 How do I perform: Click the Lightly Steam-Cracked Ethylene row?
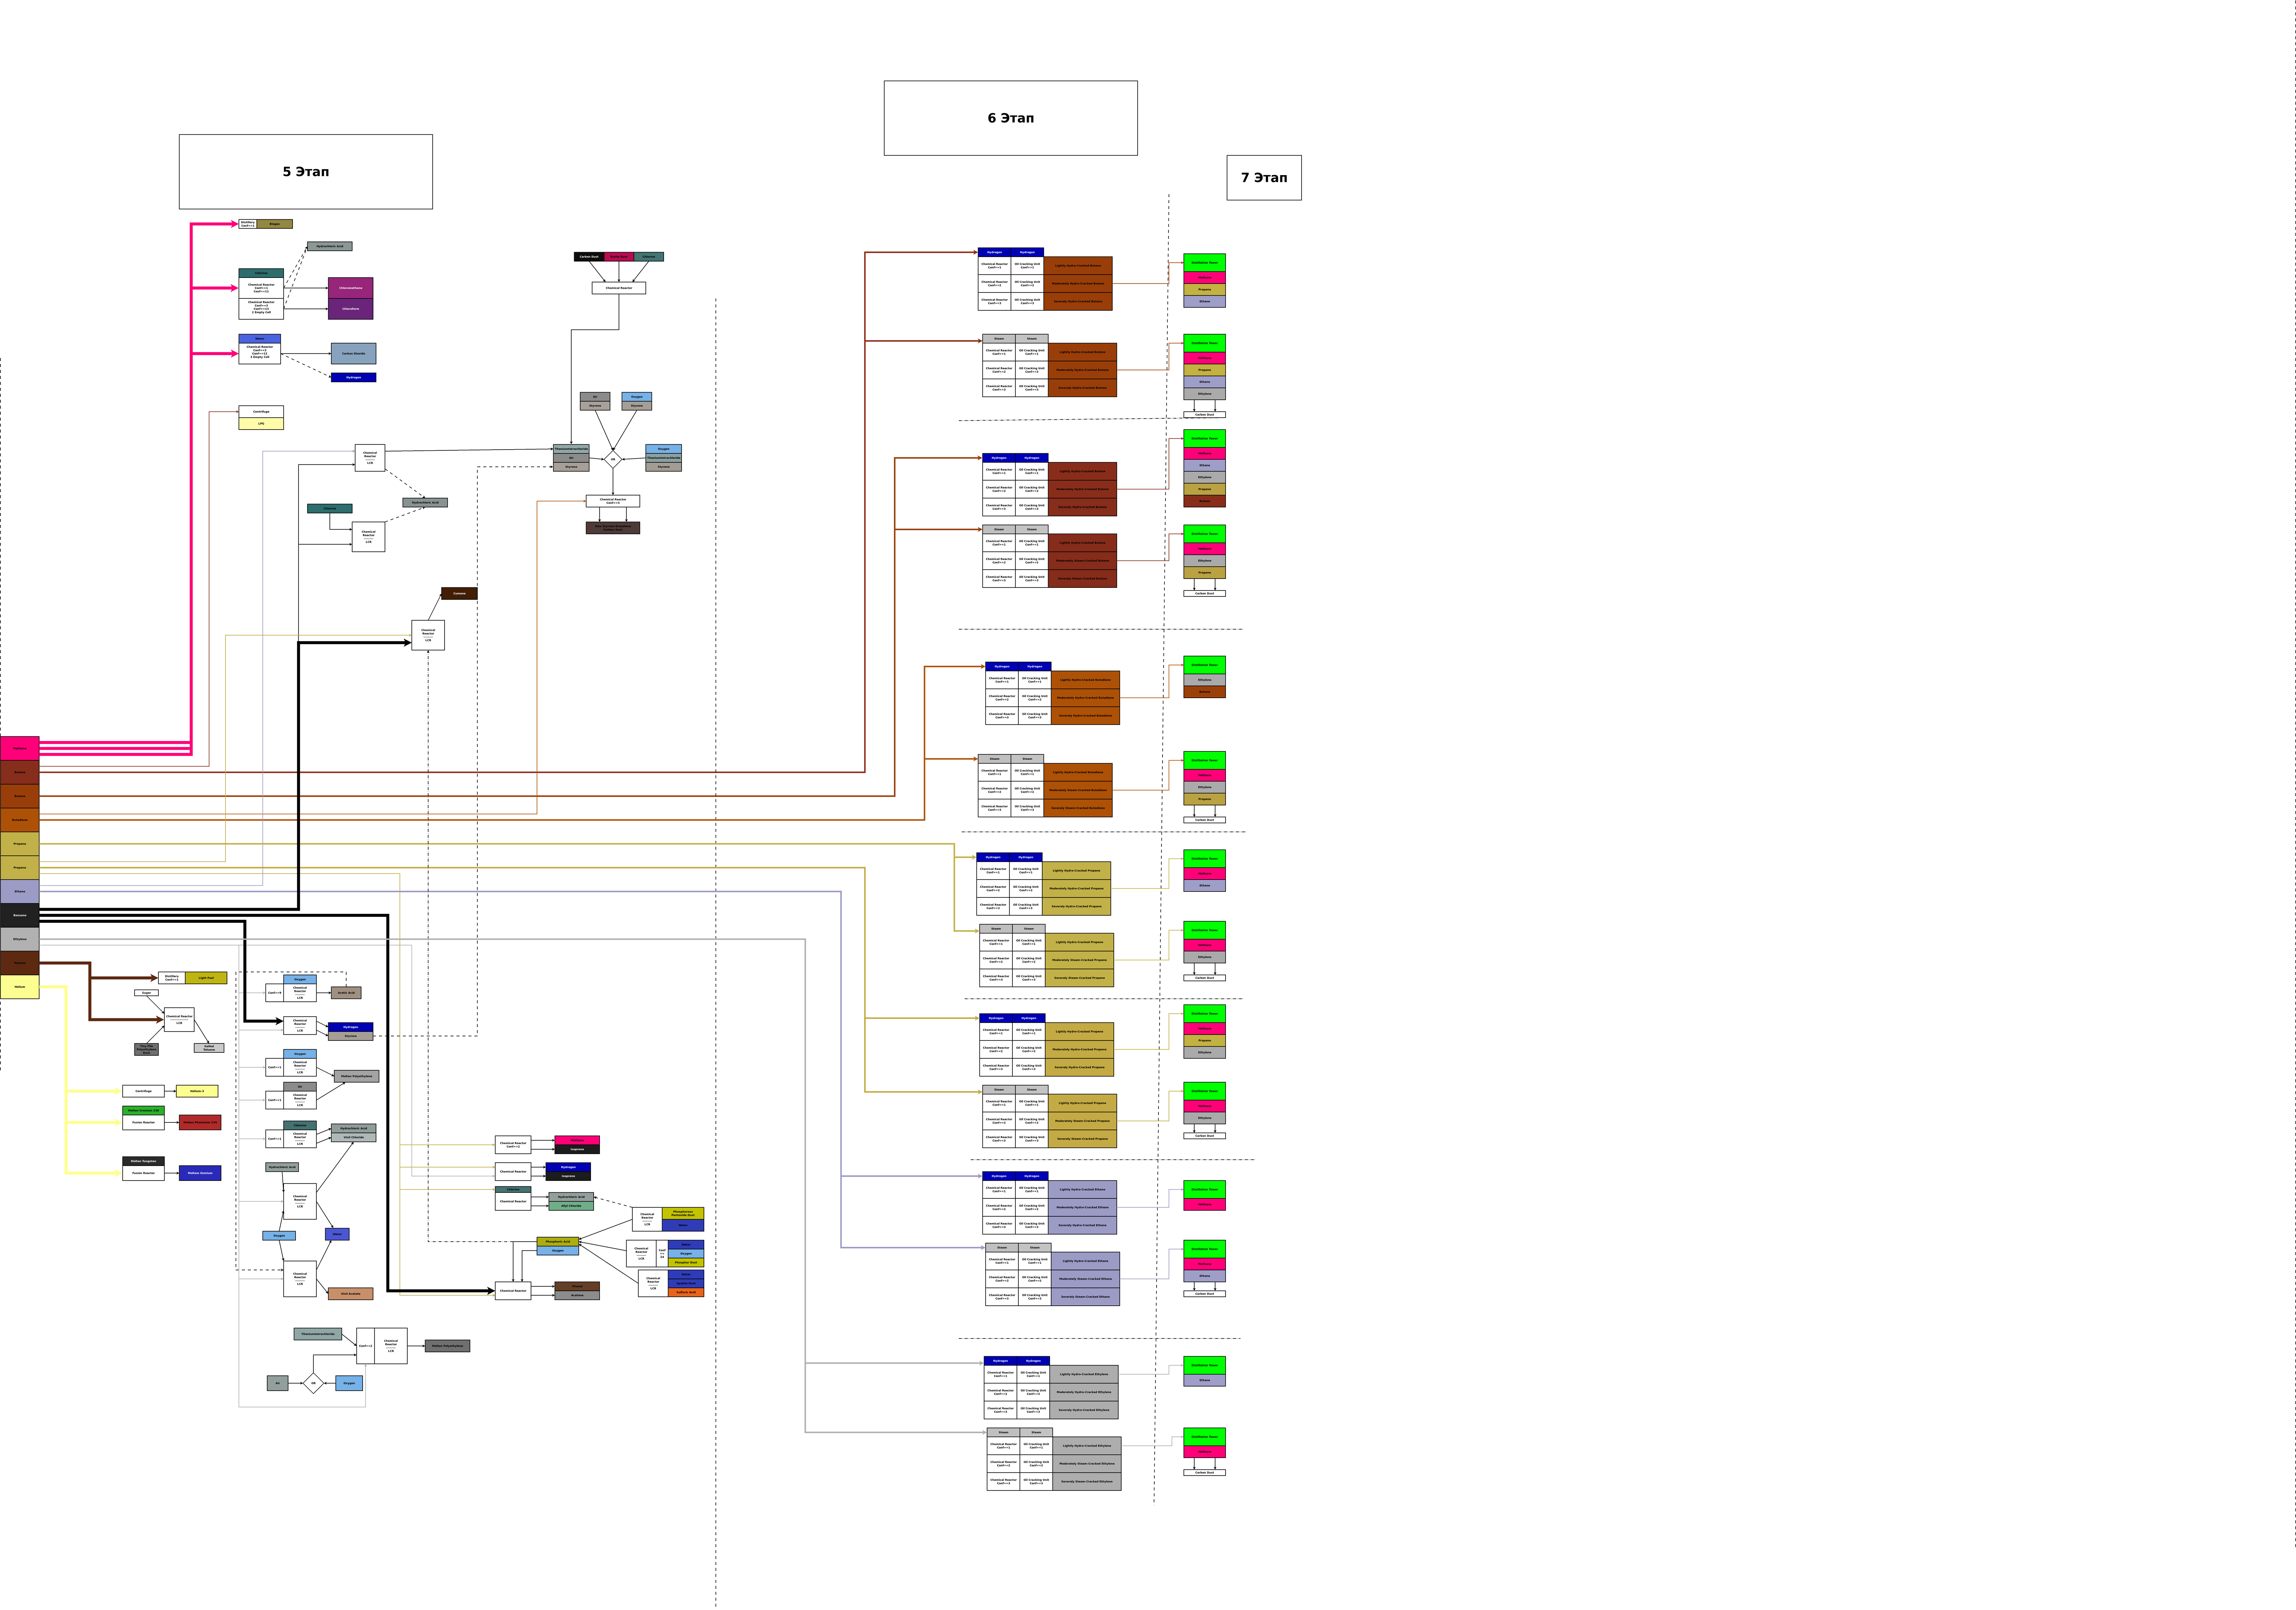click(x=1087, y=1447)
